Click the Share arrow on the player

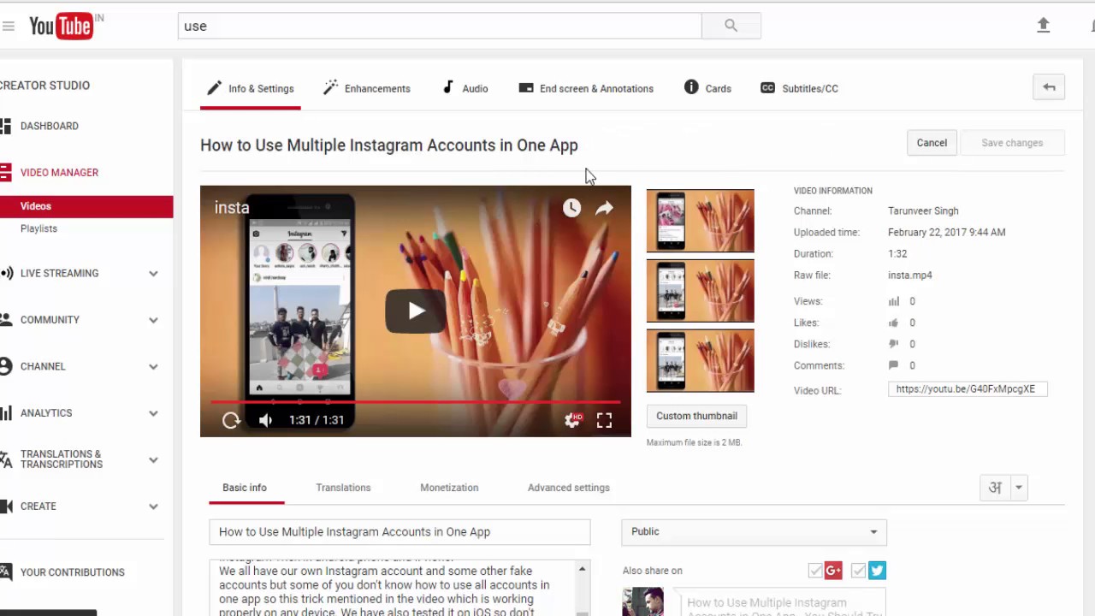604,208
